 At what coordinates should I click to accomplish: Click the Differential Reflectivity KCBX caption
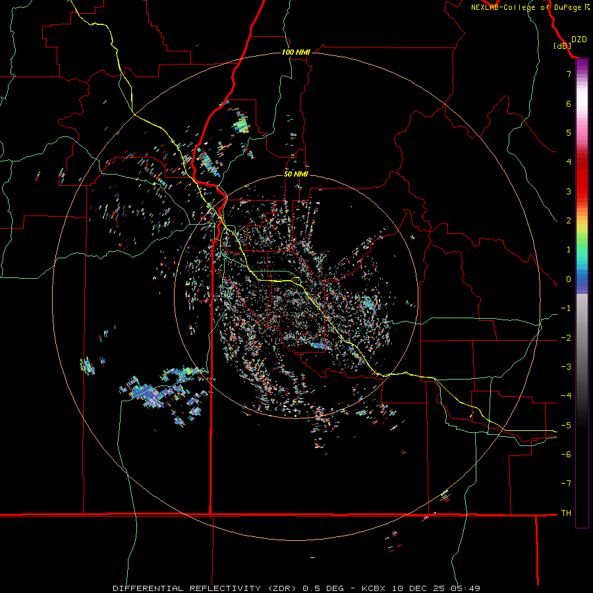point(296,588)
